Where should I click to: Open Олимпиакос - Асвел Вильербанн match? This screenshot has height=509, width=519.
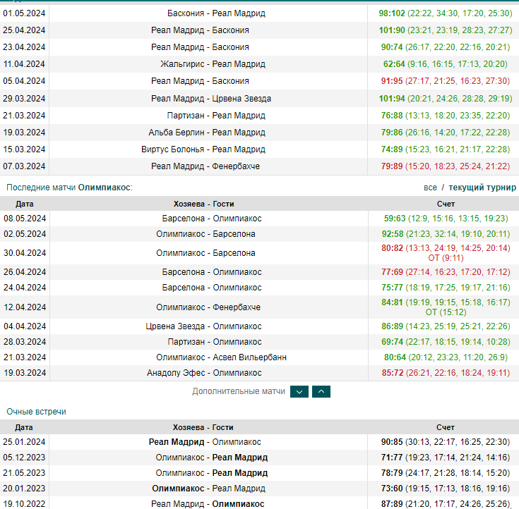point(221,357)
